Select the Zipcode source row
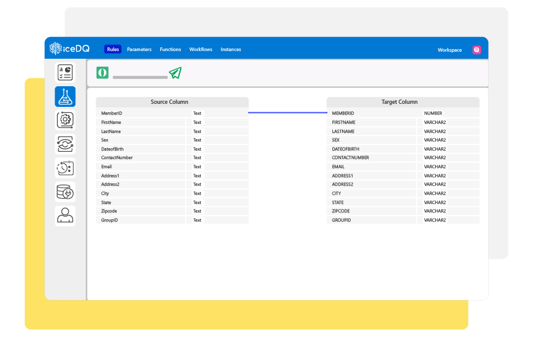Viewport: 533px width, 337px height. pyautogui.click(x=172, y=211)
